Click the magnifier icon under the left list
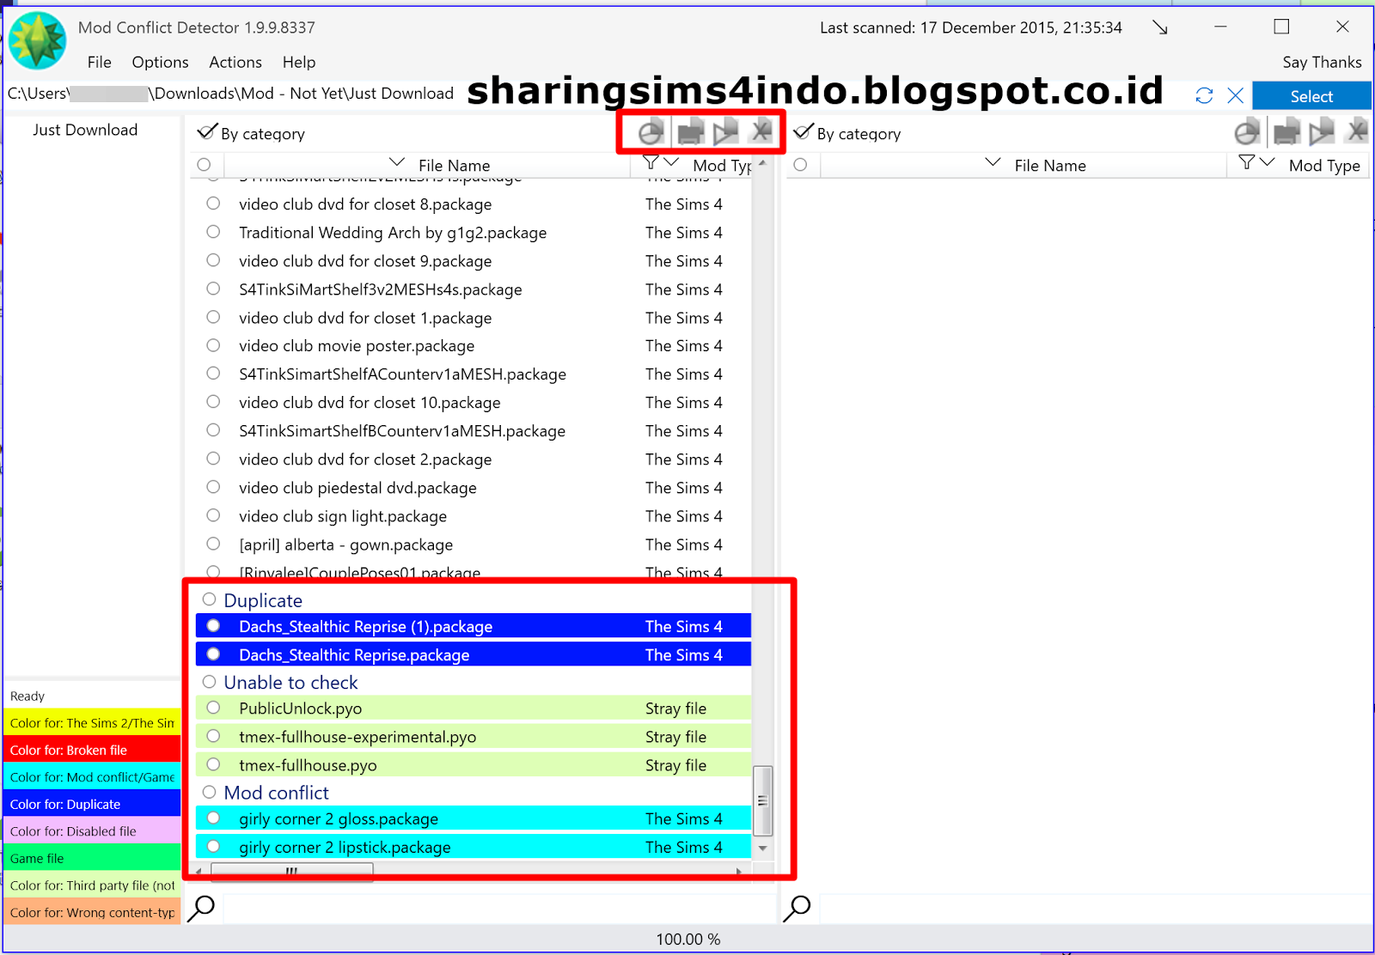 coord(201,908)
